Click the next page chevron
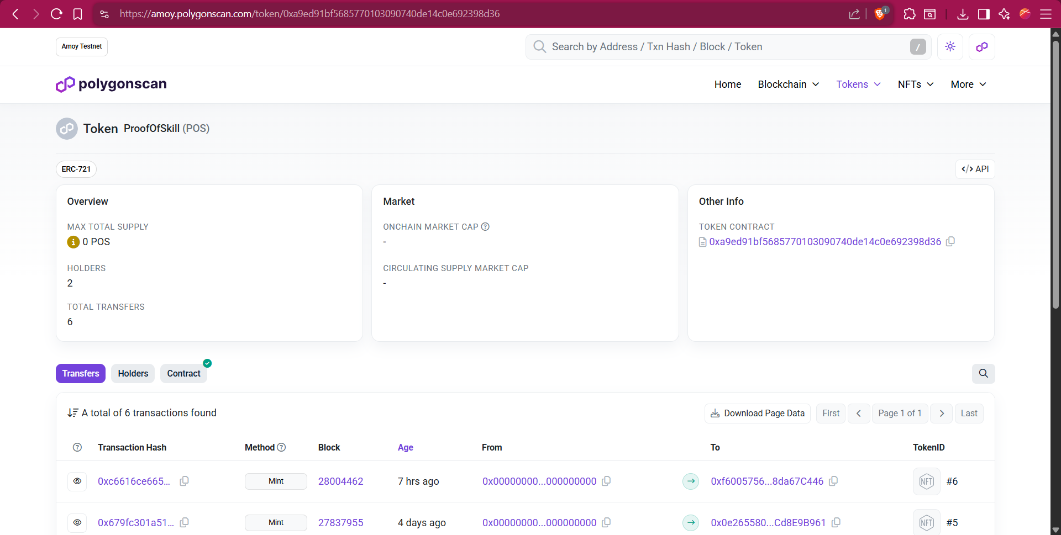Image resolution: width=1061 pixels, height=535 pixels. coord(942,414)
